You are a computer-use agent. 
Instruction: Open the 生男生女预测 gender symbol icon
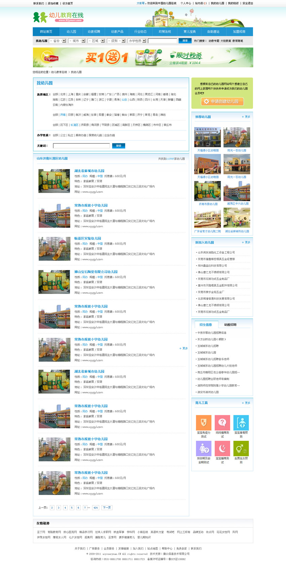(241, 448)
